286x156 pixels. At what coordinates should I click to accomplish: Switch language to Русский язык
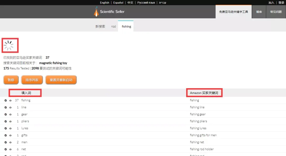(146, 3)
